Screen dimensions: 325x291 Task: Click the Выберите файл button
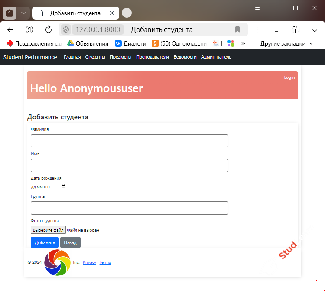click(x=48, y=230)
